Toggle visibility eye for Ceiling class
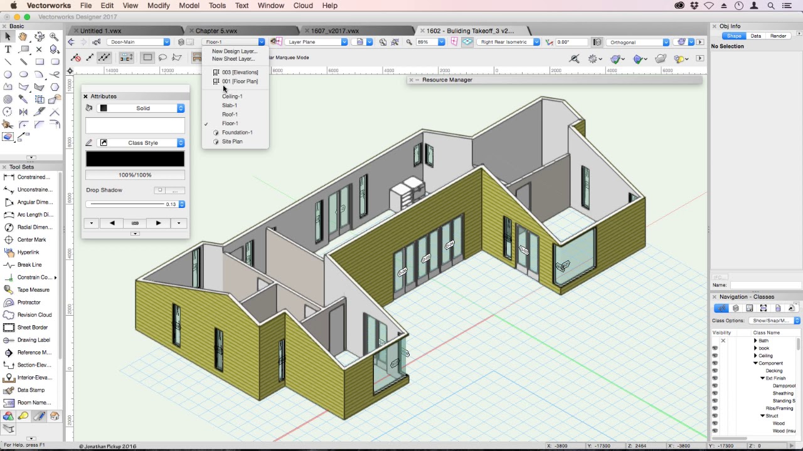This screenshot has width=803, height=451. click(715, 356)
